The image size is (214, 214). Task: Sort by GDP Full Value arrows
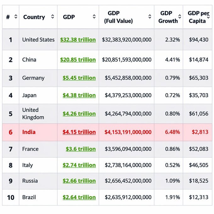click(150, 16)
